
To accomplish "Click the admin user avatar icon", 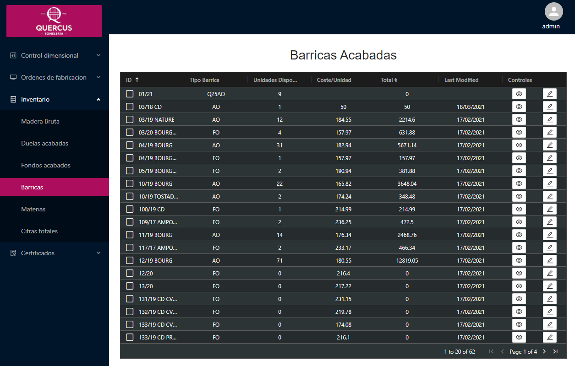I will click(553, 11).
